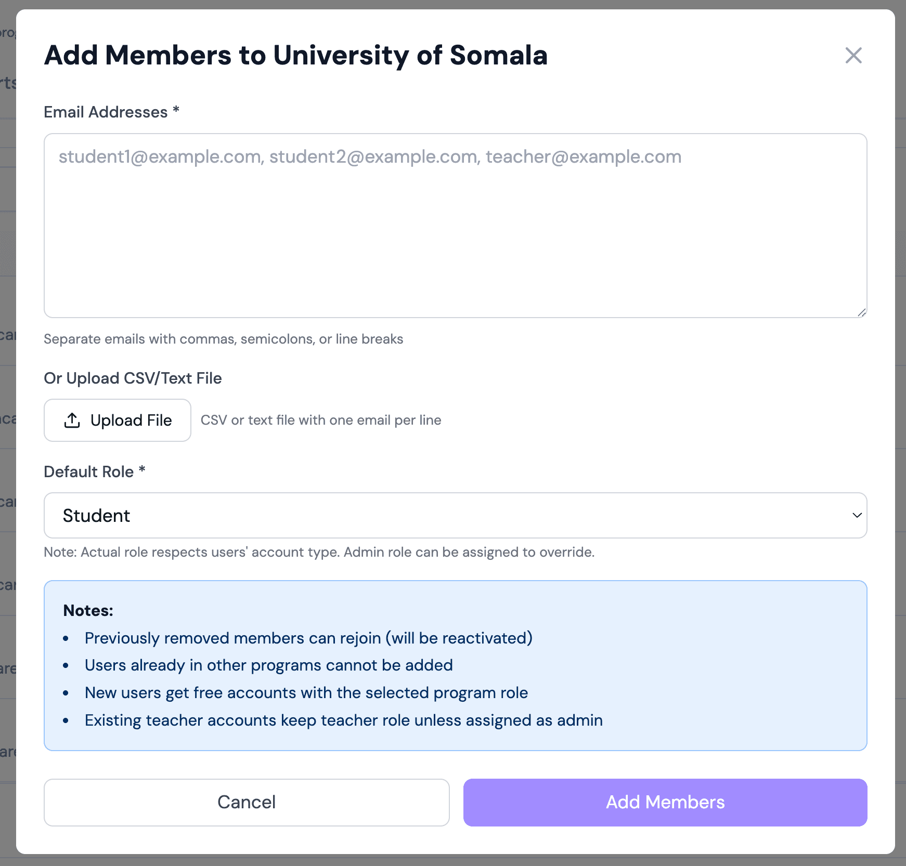Viewport: 906px width, 866px height.
Task: Select the role picker under Default Role
Action: pos(455,516)
